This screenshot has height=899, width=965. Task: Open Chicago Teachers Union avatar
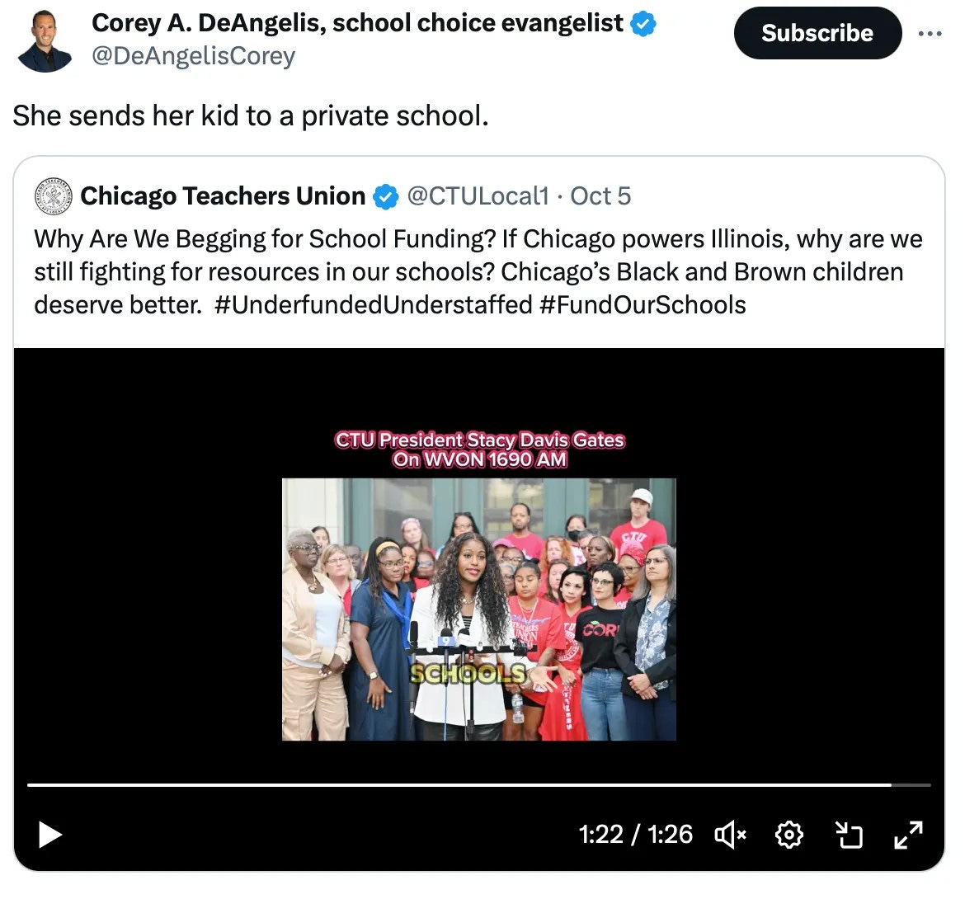(54, 196)
